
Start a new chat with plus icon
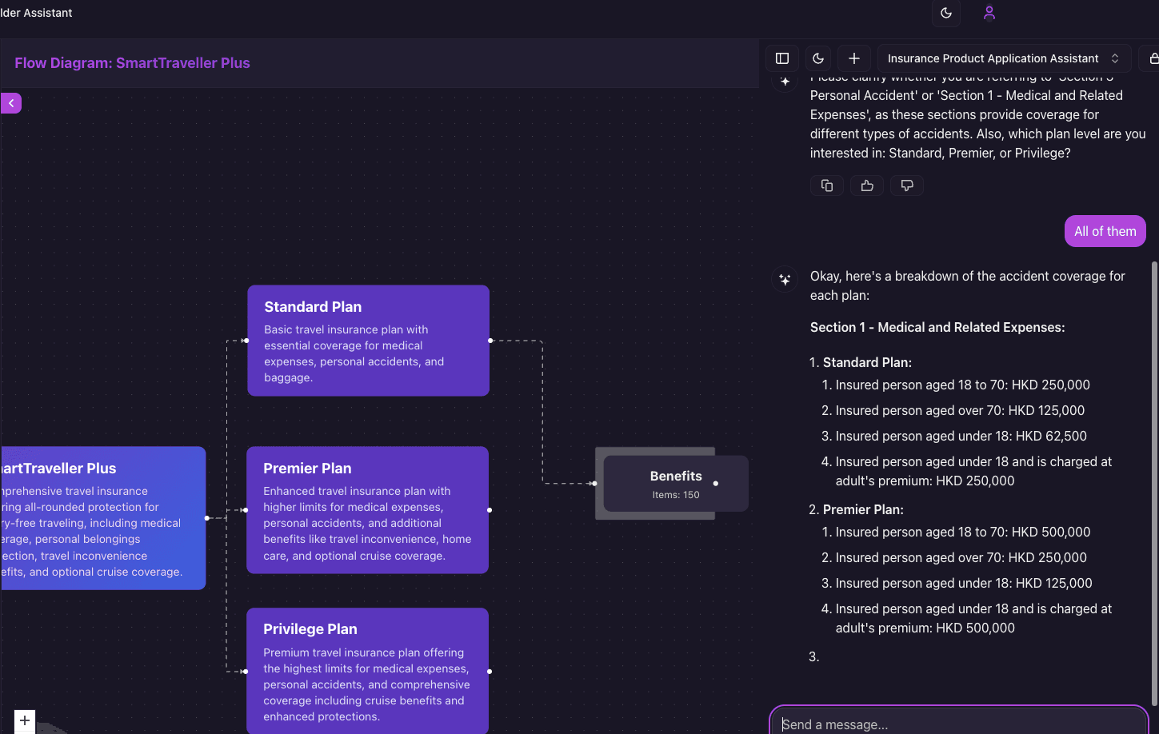pos(854,58)
